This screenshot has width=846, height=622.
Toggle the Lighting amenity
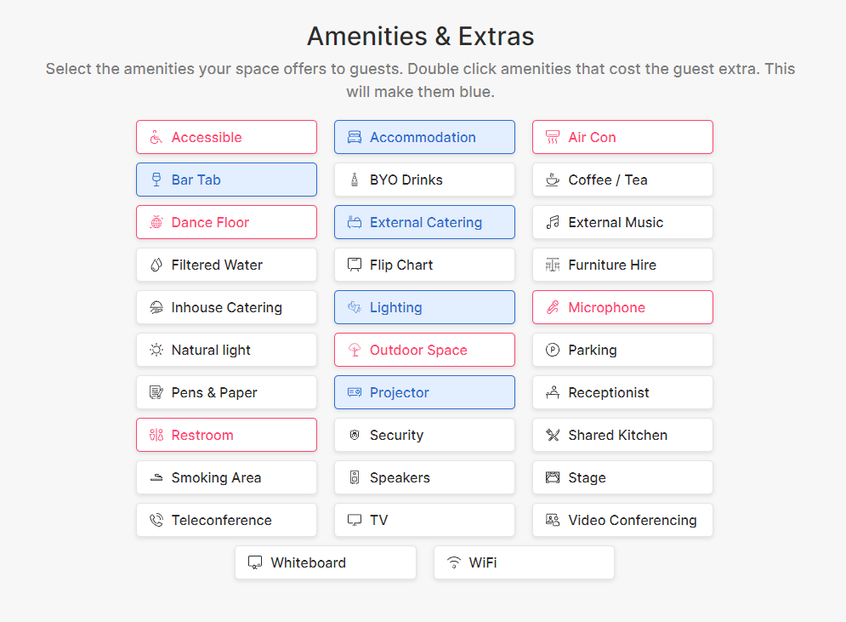point(424,307)
